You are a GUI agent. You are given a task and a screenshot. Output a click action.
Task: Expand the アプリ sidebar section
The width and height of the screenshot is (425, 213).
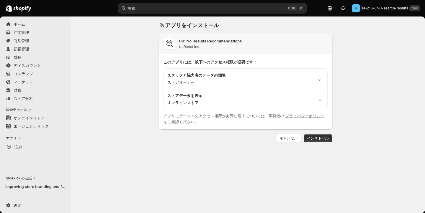coord(13,138)
